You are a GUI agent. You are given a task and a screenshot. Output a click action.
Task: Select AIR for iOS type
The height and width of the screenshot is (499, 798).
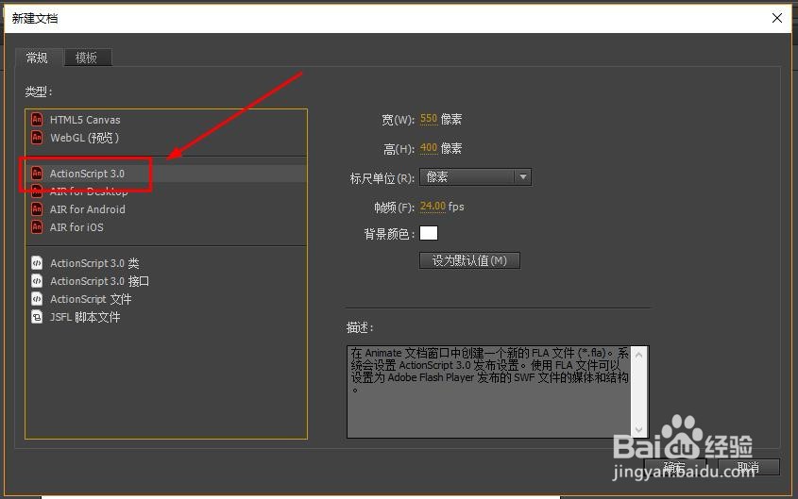[x=166, y=226]
